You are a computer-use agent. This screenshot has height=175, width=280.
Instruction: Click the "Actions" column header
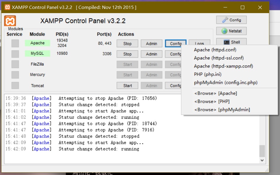point(126,34)
